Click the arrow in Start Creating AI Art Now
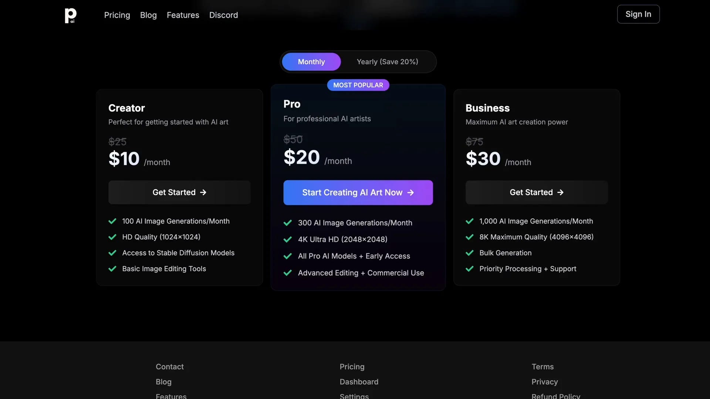 411,192
